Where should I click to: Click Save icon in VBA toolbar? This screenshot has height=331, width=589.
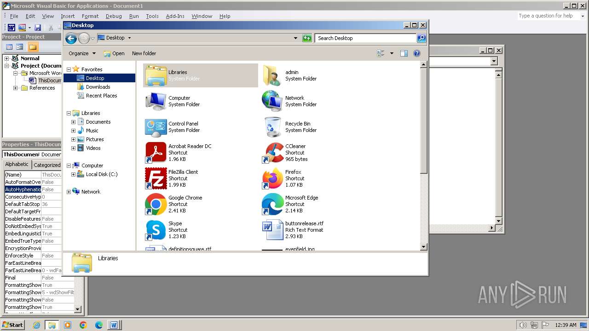[x=38, y=28]
